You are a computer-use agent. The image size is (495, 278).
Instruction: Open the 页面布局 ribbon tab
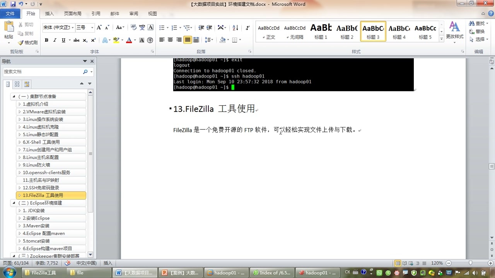pyautogui.click(x=73, y=14)
